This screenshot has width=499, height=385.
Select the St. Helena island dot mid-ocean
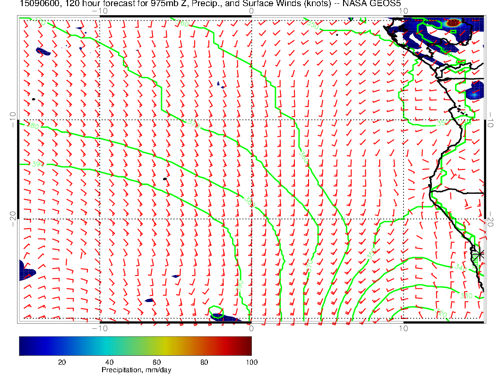(164, 179)
